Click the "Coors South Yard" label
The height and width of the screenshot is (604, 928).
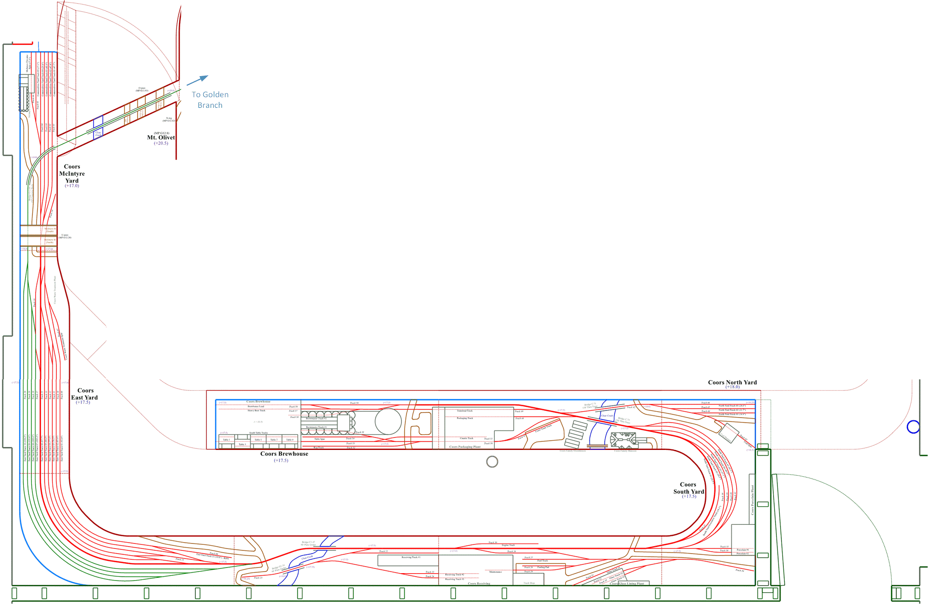688,488
